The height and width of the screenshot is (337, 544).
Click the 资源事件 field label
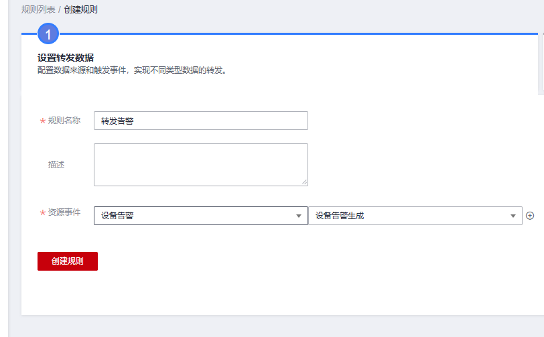[64, 212]
